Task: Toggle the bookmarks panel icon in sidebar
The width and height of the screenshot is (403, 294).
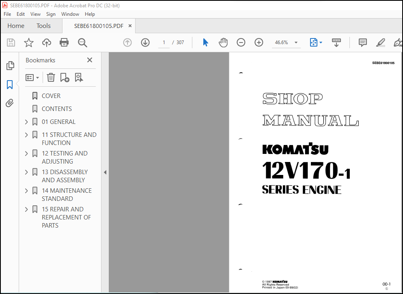Action: tap(10, 84)
